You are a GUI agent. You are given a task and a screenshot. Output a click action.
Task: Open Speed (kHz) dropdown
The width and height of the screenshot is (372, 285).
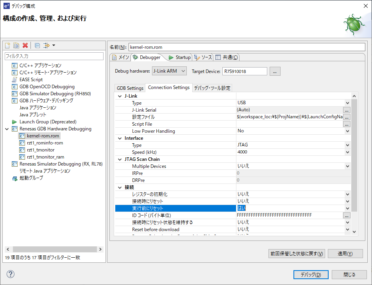(x=347, y=152)
